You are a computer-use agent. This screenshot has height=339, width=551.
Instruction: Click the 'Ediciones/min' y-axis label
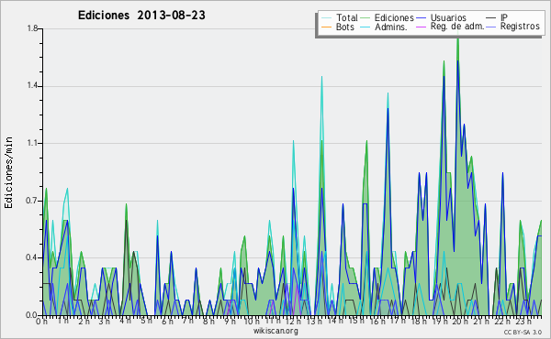(x=8, y=172)
